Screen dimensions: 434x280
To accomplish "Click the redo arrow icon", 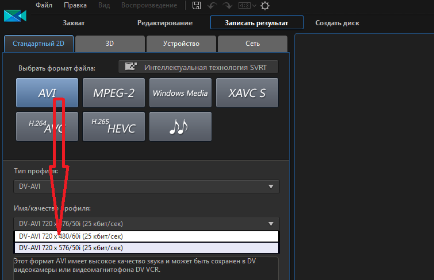I will pos(227,6).
